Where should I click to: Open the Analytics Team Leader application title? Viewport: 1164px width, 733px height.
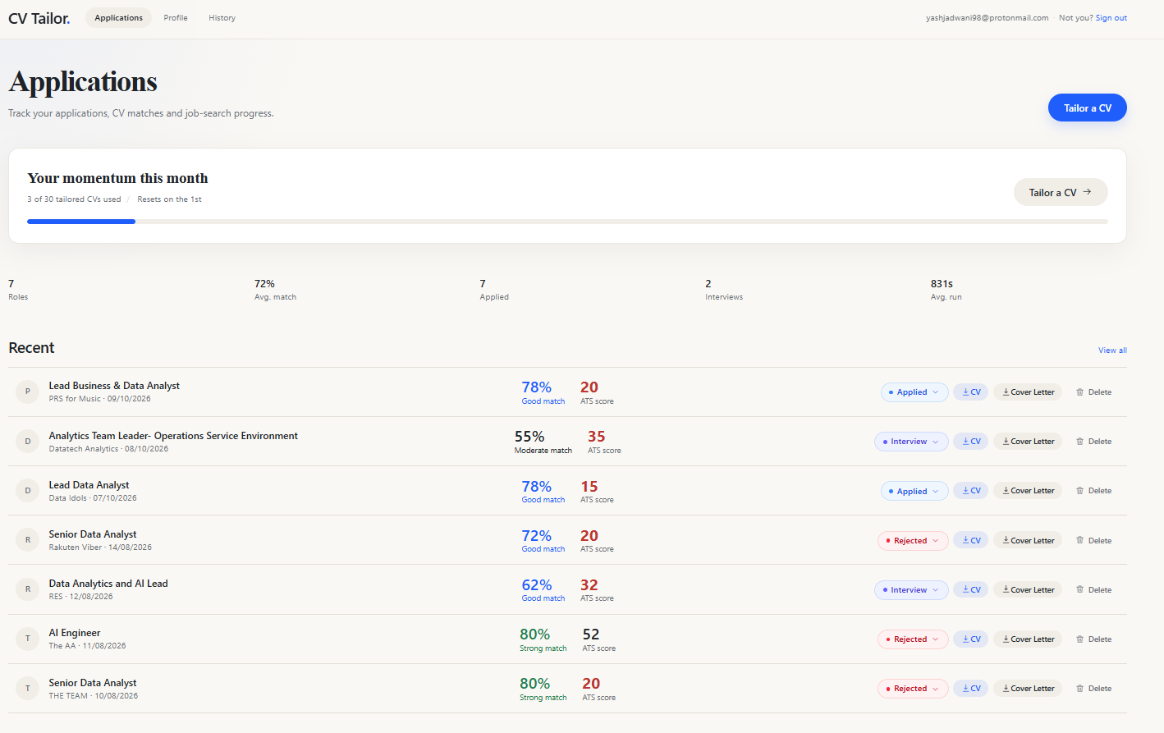click(173, 436)
